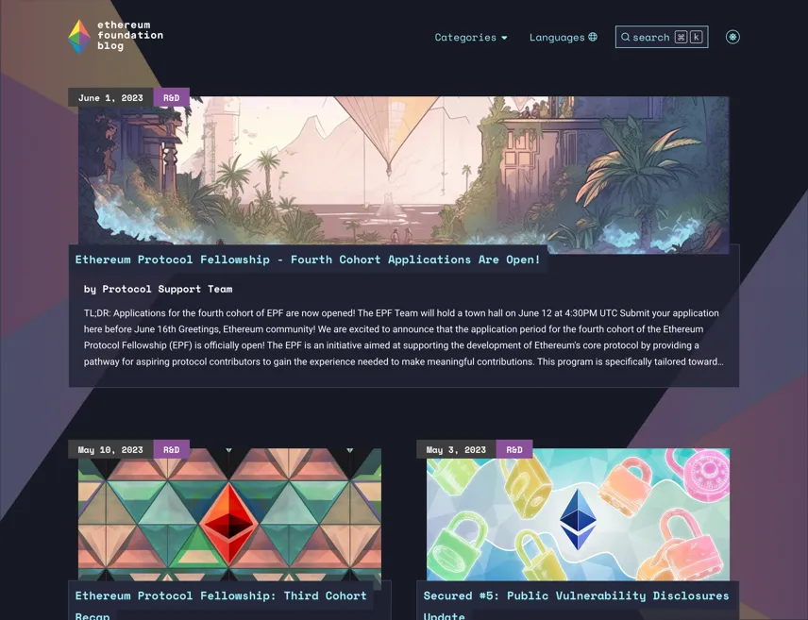The height and width of the screenshot is (620, 808).
Task: Click the globe icon beside Languages
Action: (x=593, y=37)
